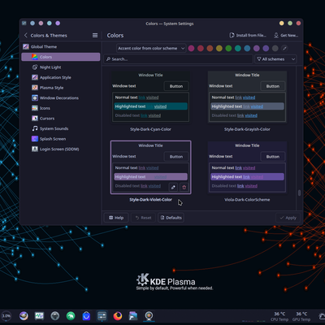The width and height of the screenshot is (325, 325).
Task: Open the hamburger menu in sidebar header
Action: (95, 36)
